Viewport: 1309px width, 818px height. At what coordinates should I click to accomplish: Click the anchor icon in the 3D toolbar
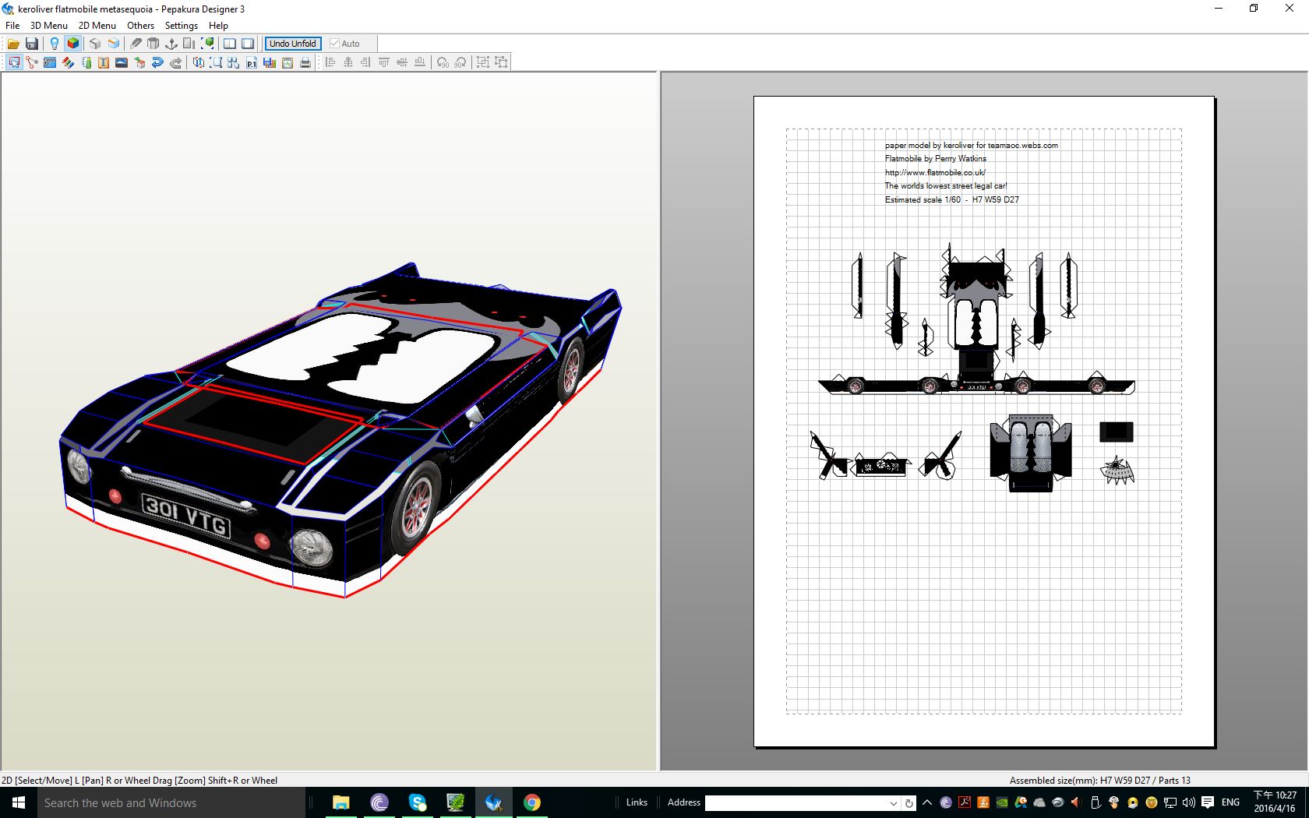[x=171, y=44]
